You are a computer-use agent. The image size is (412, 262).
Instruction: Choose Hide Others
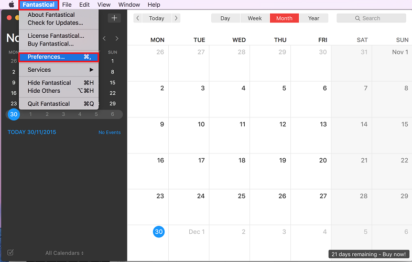pyautogui.click(x=59, y=91)
